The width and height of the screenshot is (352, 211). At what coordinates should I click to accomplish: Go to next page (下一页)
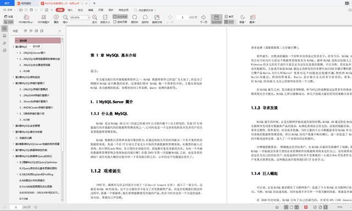pos(204,19)
